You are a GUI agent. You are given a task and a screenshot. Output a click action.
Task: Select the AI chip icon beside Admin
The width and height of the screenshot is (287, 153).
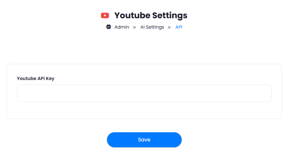point(109,27)
